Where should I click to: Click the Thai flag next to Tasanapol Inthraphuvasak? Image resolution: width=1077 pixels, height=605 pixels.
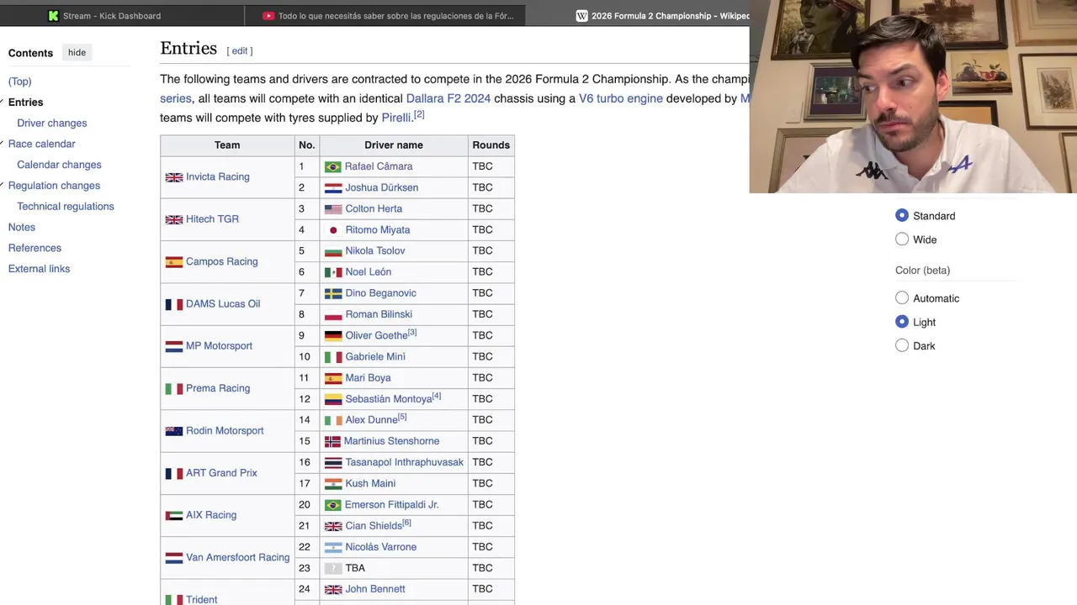333,463
